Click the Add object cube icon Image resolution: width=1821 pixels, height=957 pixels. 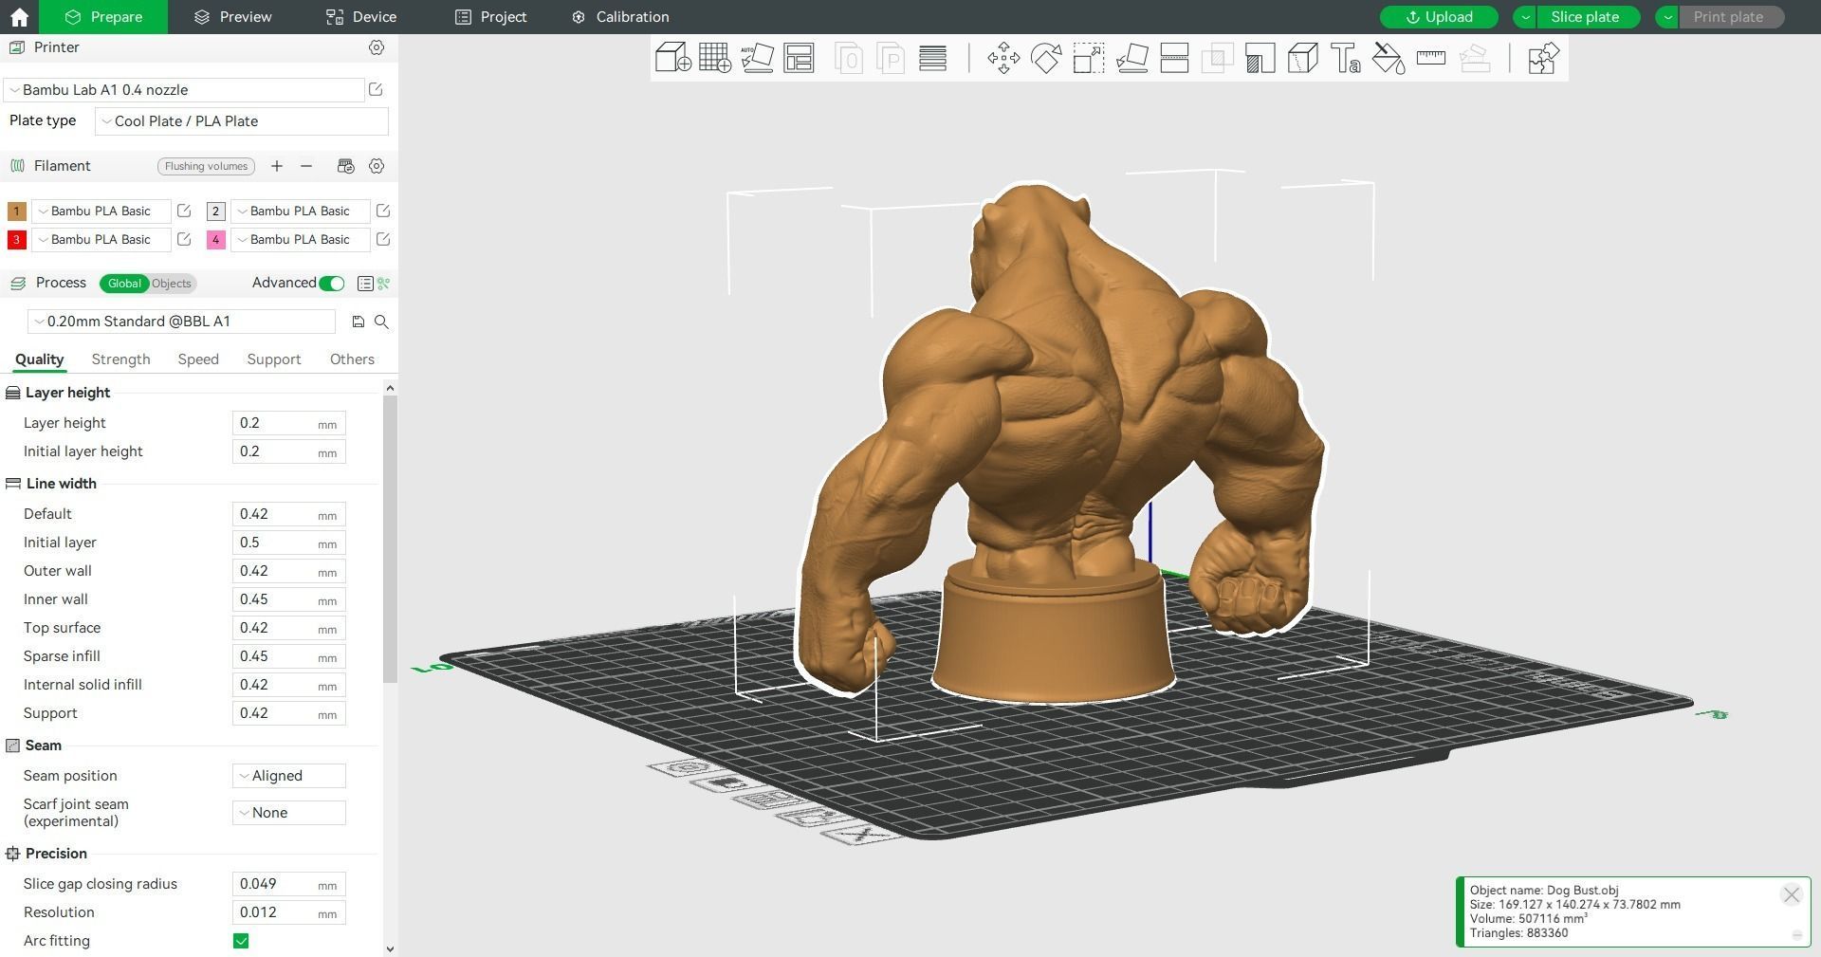click(x=672, y=58)
